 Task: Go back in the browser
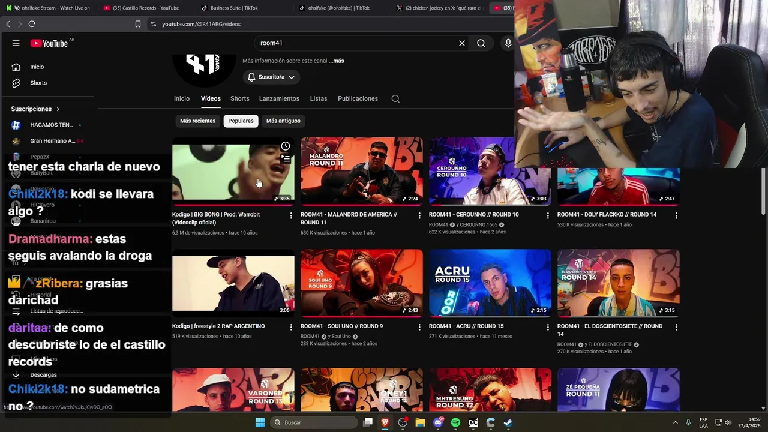click(x=8, y=24)
